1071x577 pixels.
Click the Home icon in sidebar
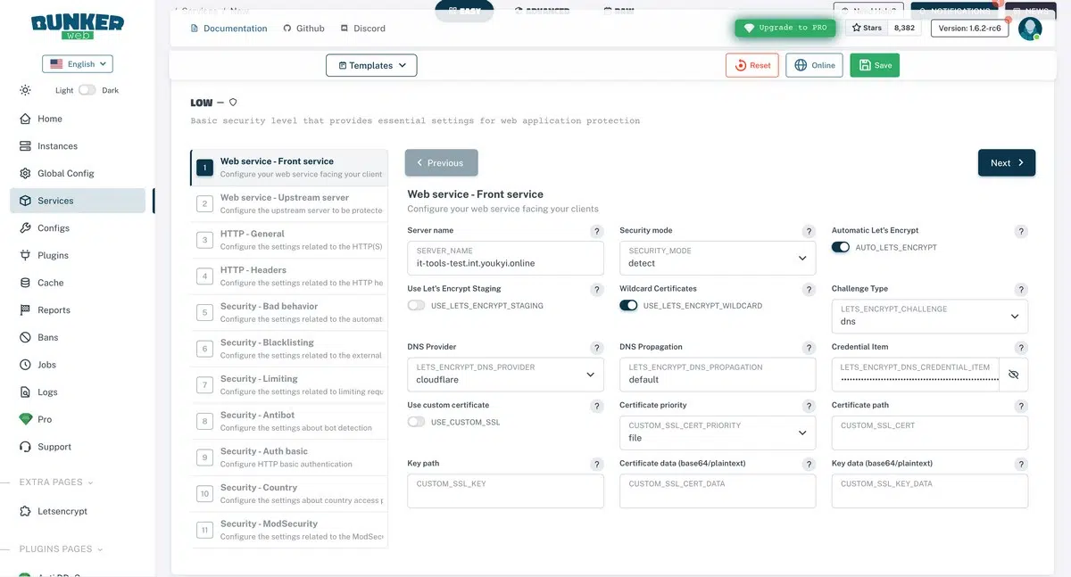coord(25,119)
